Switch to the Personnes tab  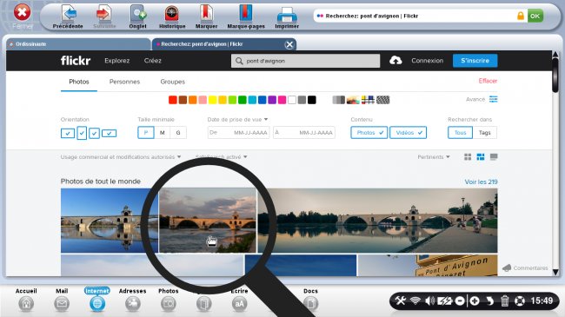(x=124, y=82)
